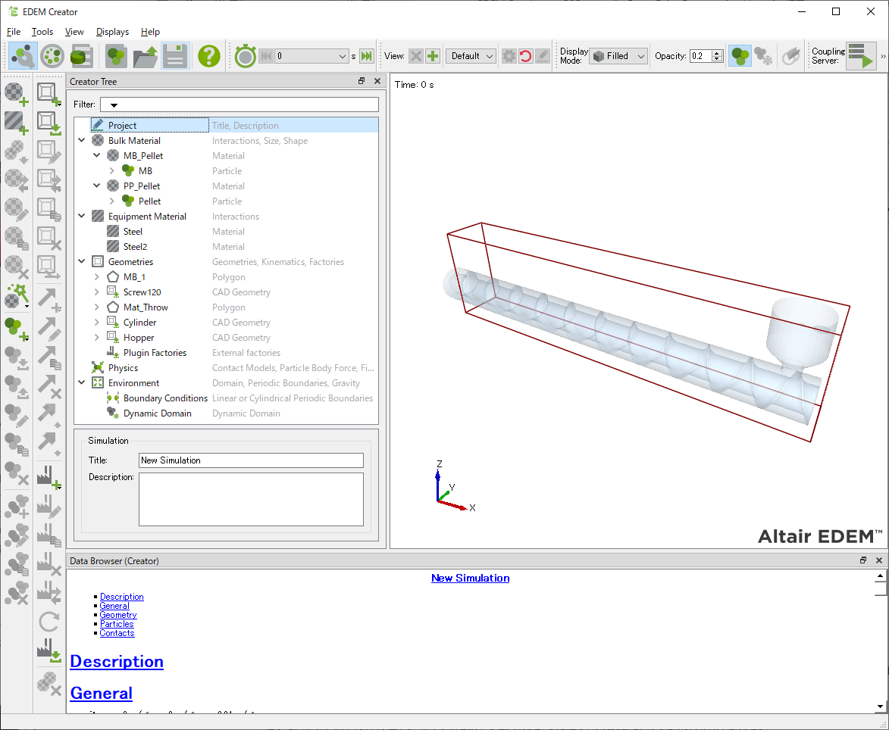Expand the MB particle node
This screenshot has width=889, height=730.
point(111,170)
